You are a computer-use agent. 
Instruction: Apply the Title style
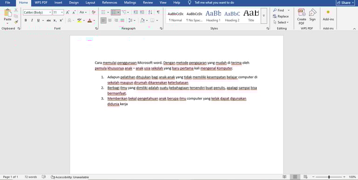click(x=251, y=16)
